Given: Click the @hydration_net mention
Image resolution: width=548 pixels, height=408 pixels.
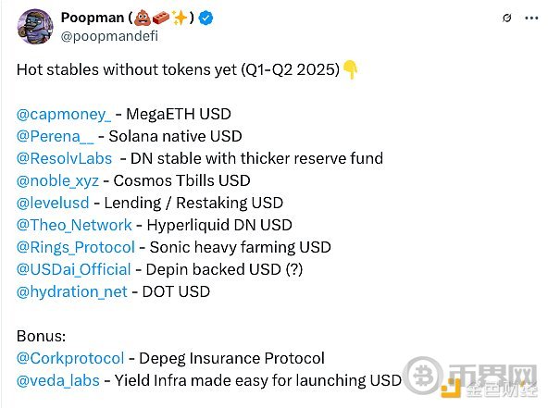Looking at the screenshot, I should click(x=72, y=292).
